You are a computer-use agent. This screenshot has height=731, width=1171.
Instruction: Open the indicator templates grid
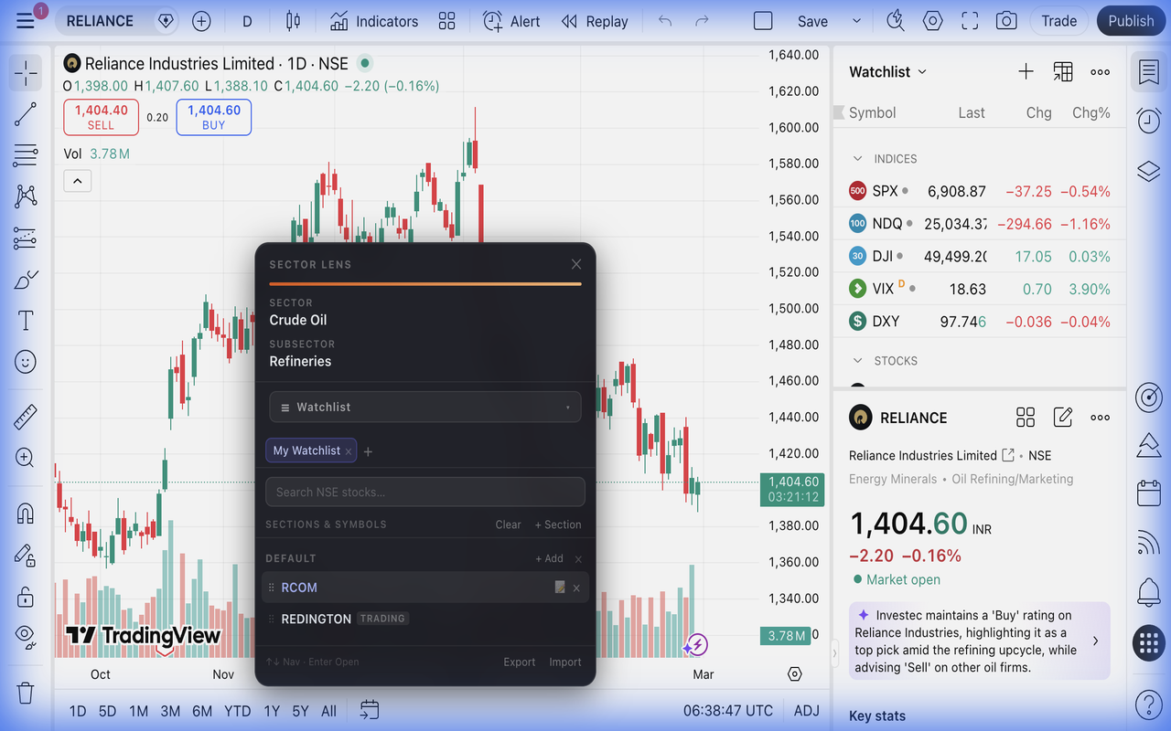tap(446, 21)
